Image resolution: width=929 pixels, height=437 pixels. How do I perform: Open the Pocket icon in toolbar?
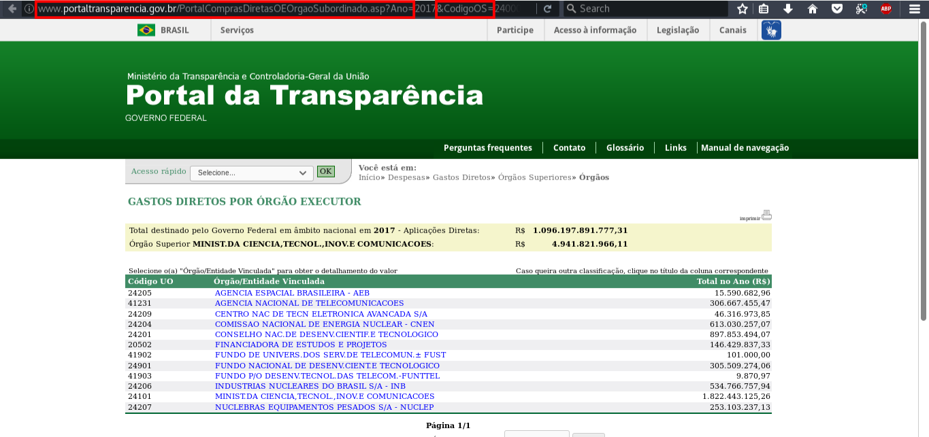[837, 9]
